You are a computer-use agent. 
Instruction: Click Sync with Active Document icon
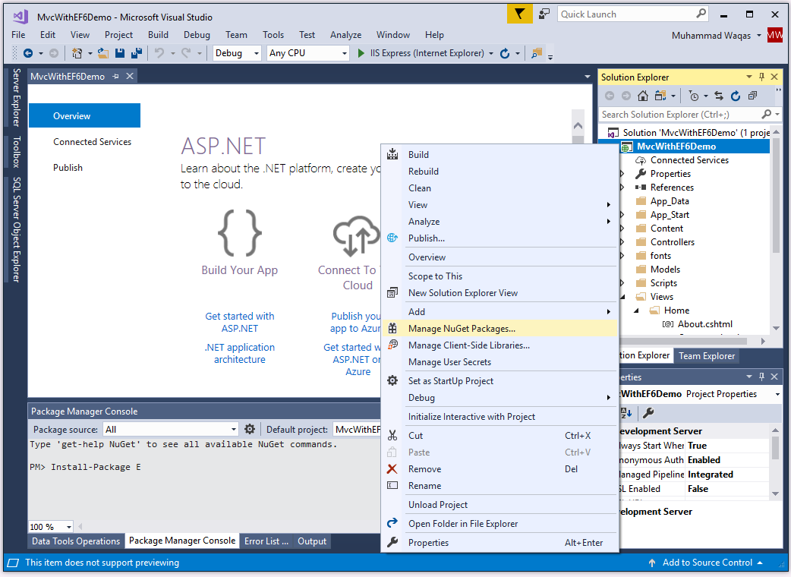coord(719,96)
